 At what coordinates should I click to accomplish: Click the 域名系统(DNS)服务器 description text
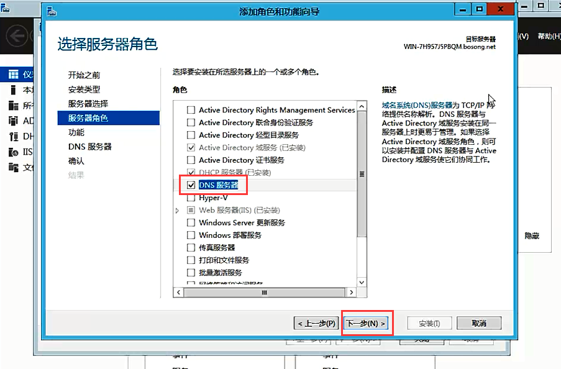(417, 105)
